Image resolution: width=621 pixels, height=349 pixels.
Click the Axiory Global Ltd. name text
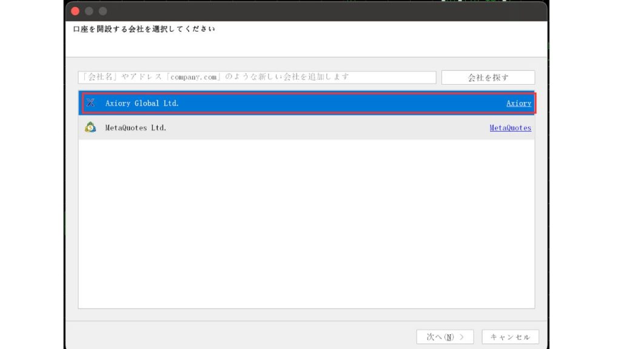tap(142, 104)
